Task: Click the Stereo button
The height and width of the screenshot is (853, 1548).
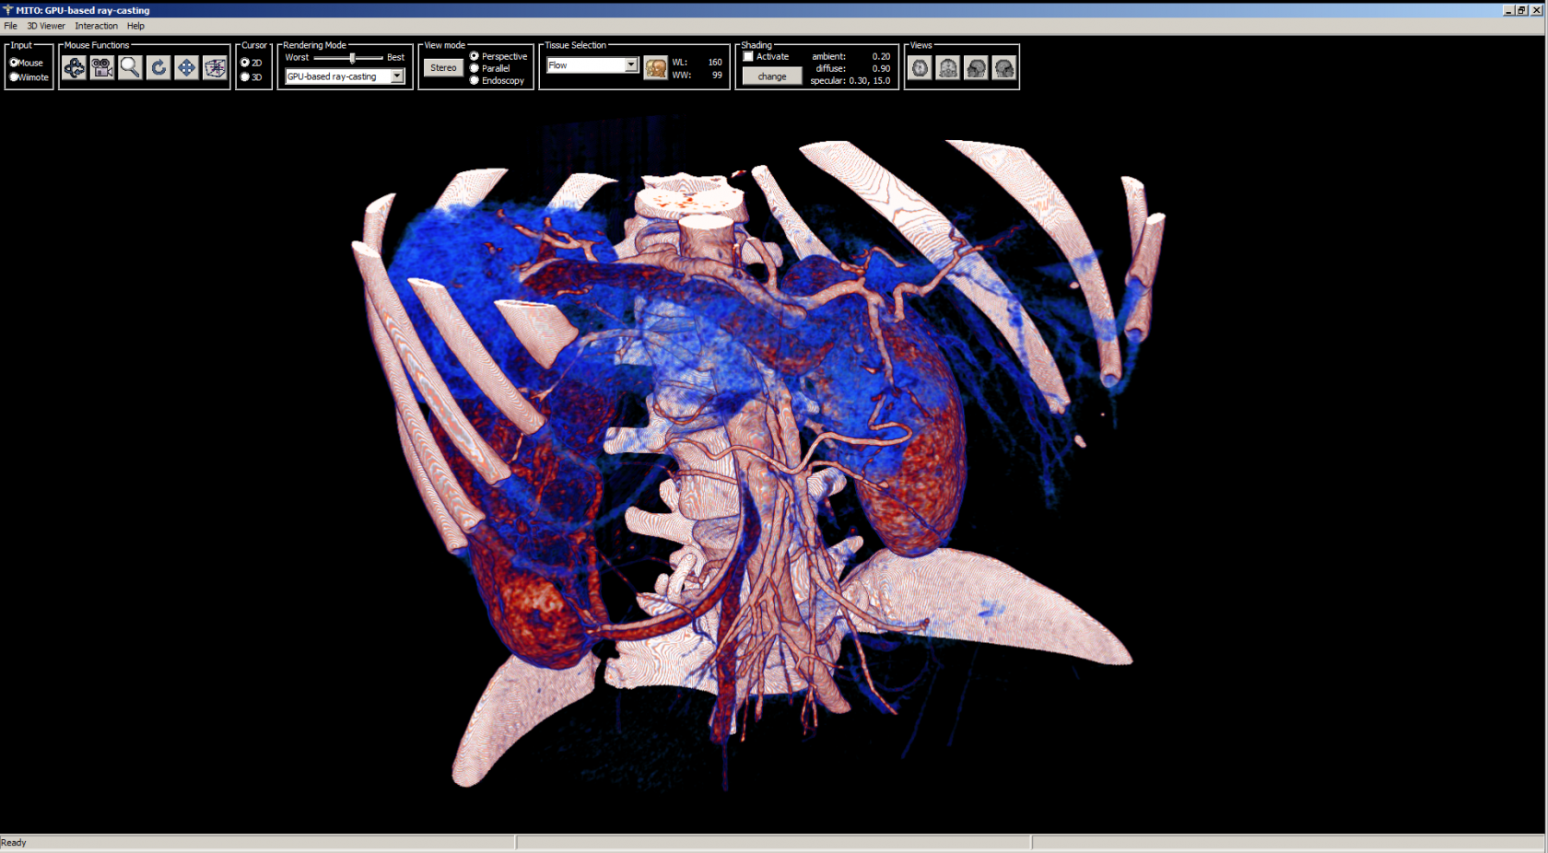Action: click(x=443, y=66)
